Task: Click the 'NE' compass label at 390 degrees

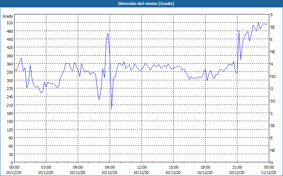Action: [x=273, y=52]
